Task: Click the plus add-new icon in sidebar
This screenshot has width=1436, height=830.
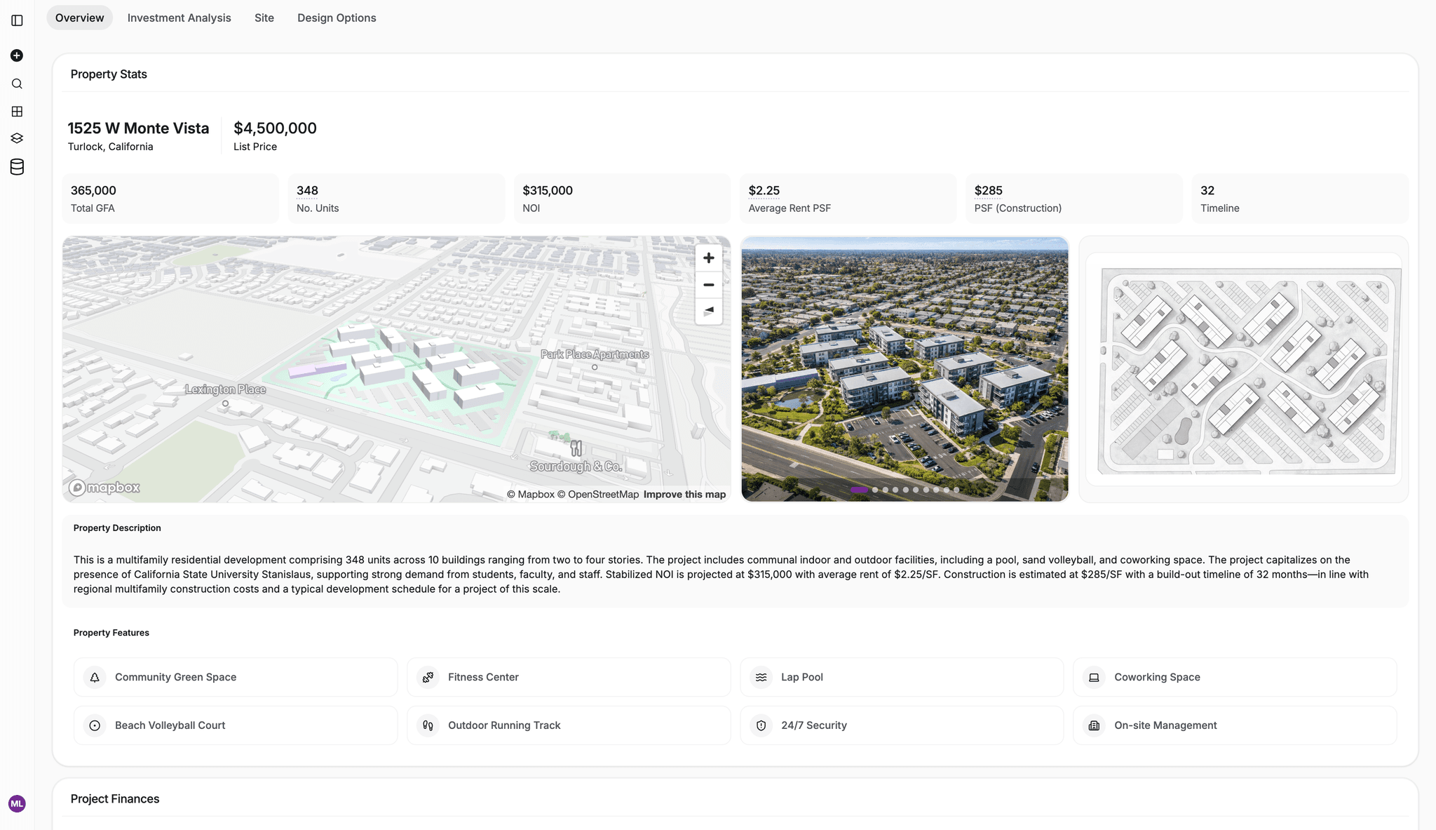Action: [17, 55]
